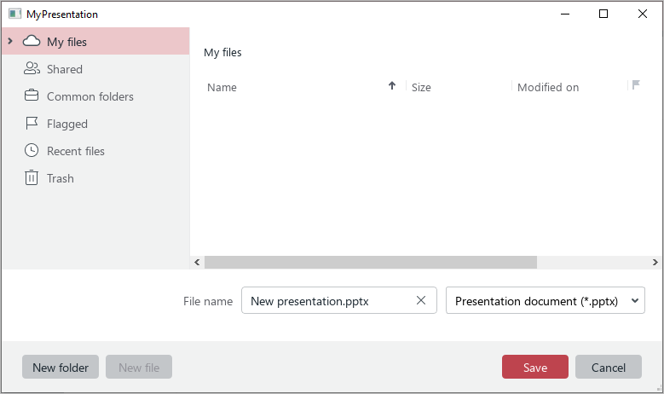Click the Flagged flag icon in sidebar
The image size is (664, 394).
(32, 124)
